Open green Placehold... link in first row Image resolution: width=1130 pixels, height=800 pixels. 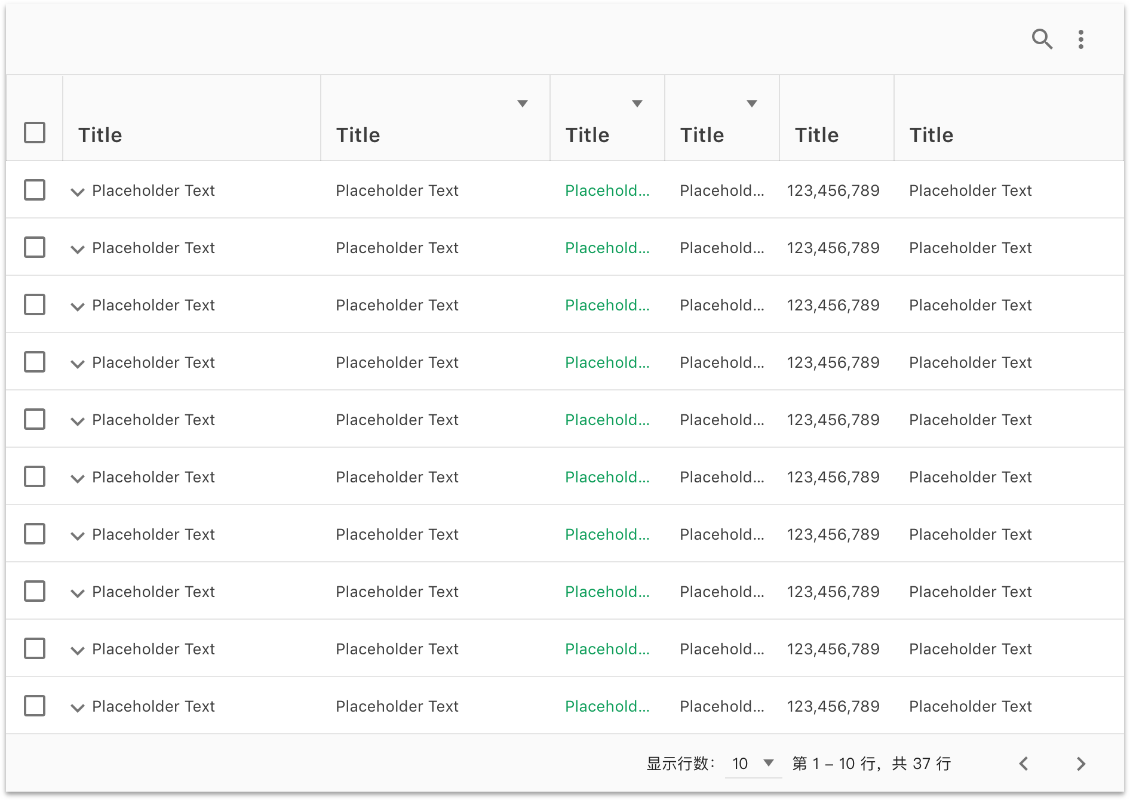pos(607,190)
